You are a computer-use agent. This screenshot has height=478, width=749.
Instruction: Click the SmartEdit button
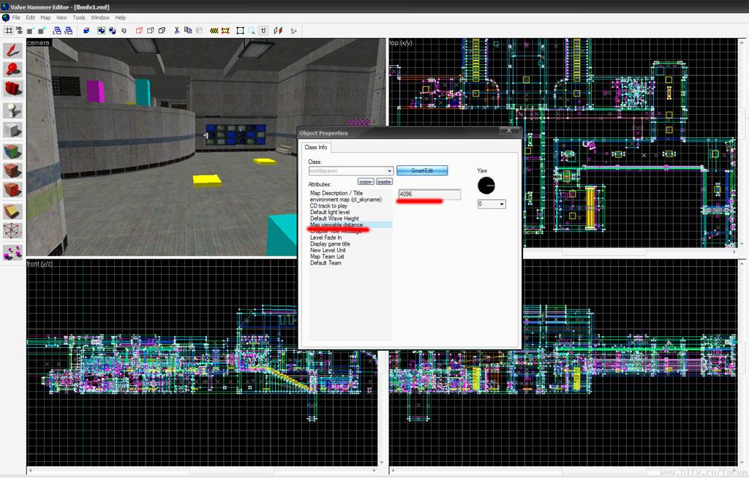point(422,171)
